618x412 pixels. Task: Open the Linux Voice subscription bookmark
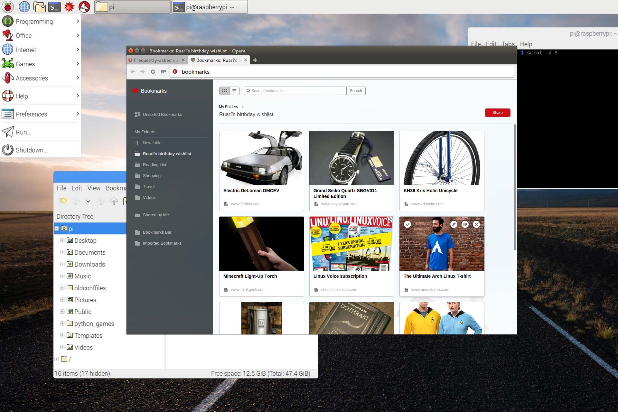tap(352, 257)
